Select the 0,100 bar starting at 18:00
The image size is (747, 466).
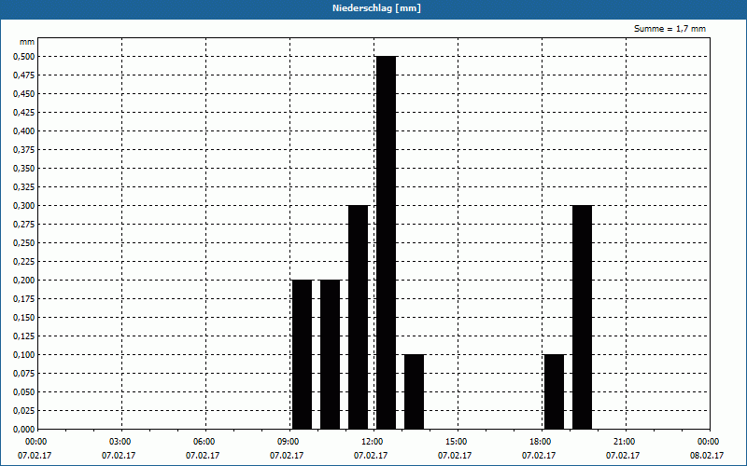554,391
